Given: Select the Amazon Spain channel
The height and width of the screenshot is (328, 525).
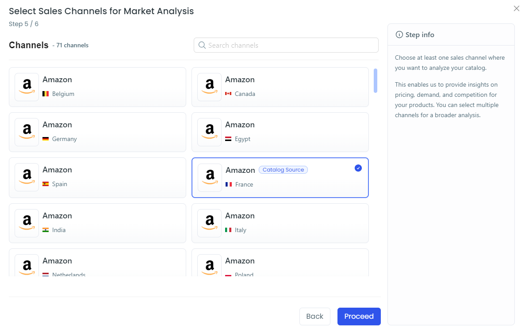Looking at the screenshot, I should [x=97, y=178].
